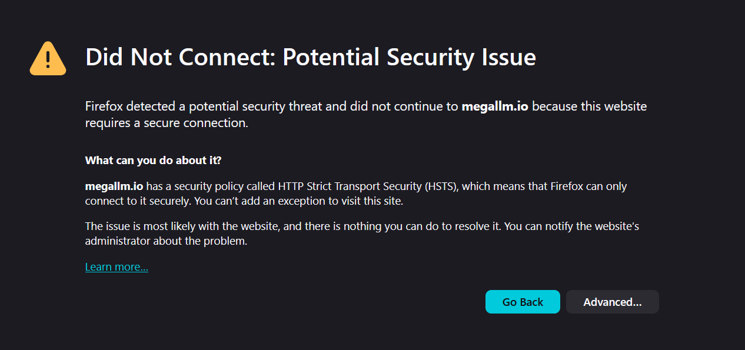Click the 'You can't add an exception' sentence
This screenshot has height=350, width=745.
pyautogui.click(x=275, y=201)
